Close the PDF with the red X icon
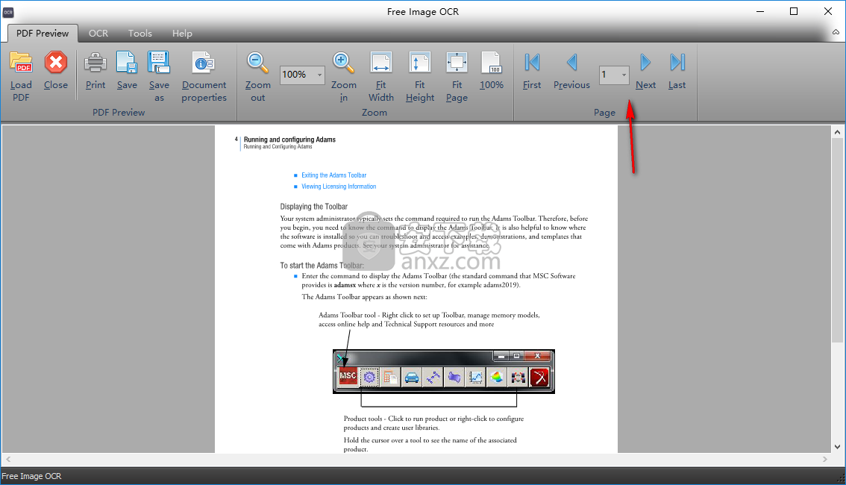The width and height of the screenshot is (846, 485). [x=55, y=63]
